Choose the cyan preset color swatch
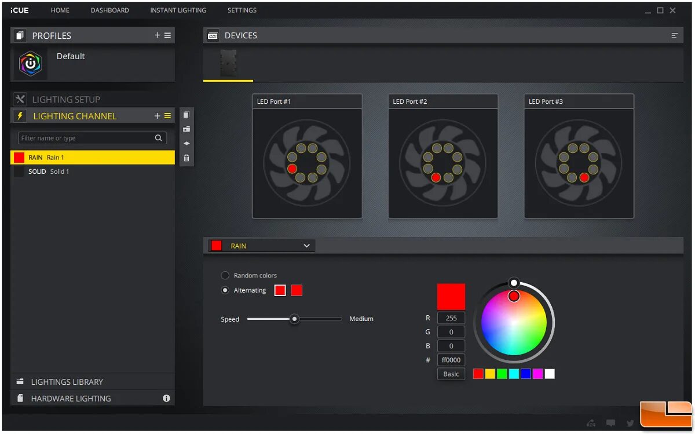Viewport: 695px width, 434px height. 514,374
